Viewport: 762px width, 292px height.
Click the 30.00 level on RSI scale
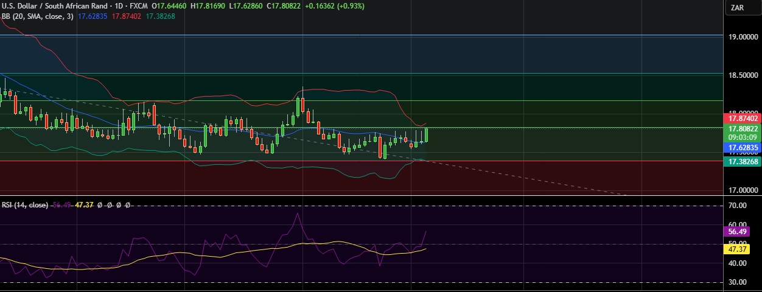(738, 282)
